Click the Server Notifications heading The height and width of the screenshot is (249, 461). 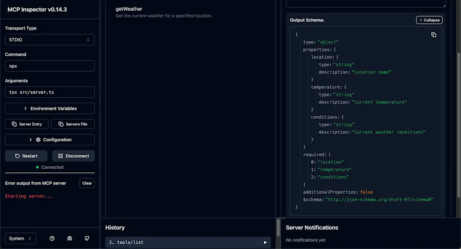point(312,228)
